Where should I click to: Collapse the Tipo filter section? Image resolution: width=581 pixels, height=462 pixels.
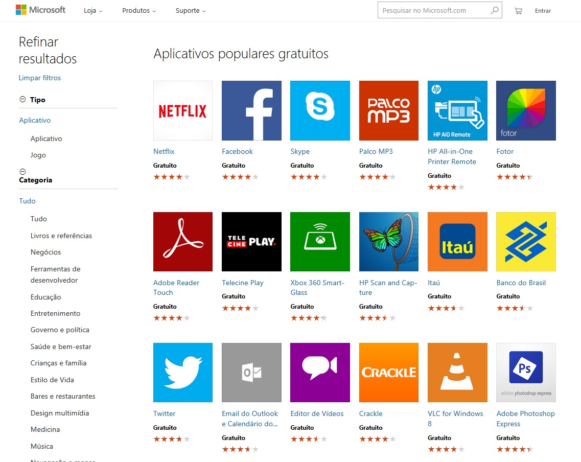22,99
